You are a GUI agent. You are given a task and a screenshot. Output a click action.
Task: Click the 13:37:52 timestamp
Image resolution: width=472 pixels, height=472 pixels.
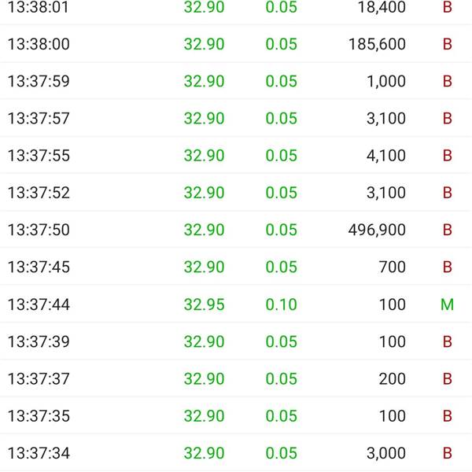point(39,193)
